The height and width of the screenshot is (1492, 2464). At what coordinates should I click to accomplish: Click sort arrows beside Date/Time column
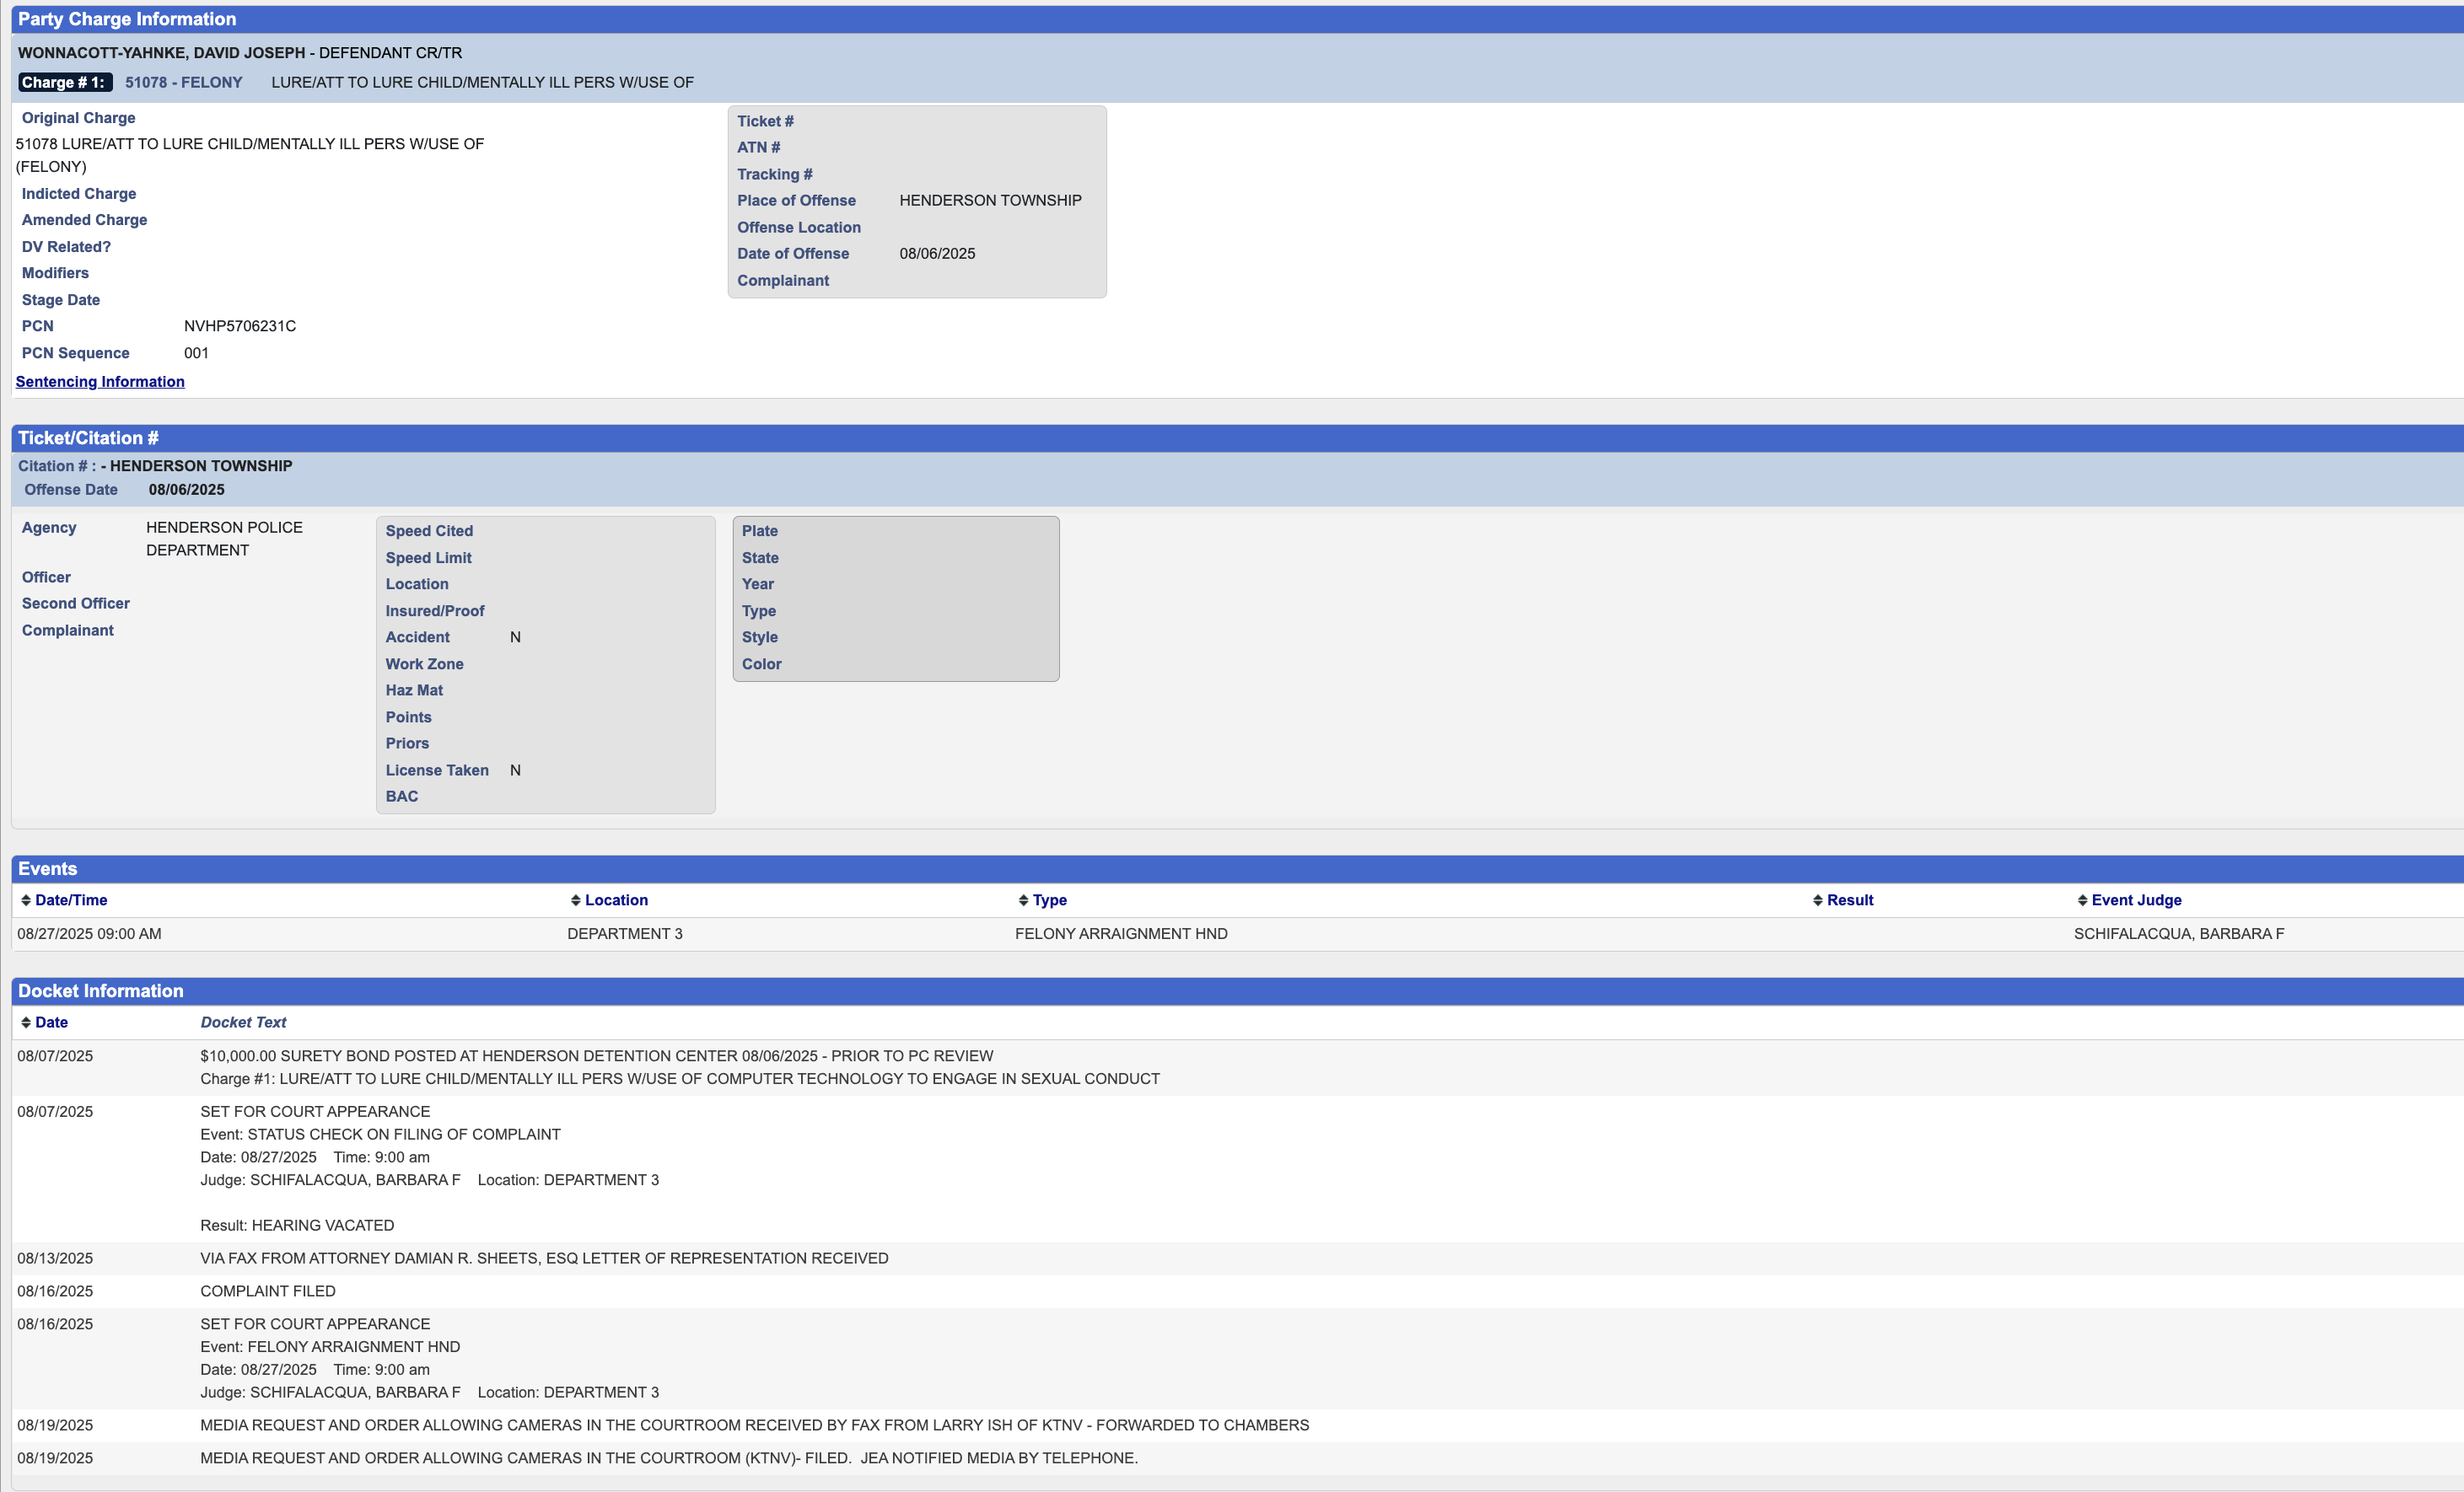(x=26, y=900)
